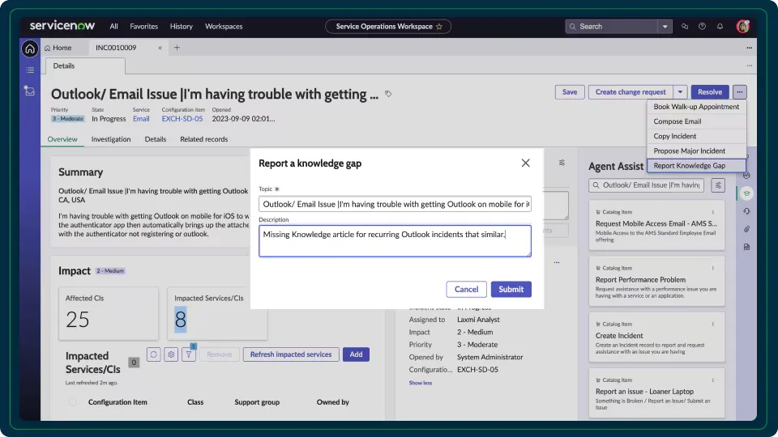This screenshot has height=437, width=778.
Task: Tick the select-all checkbox near Configuration Item
Action: pyautogui.click(x=73, y=402)
